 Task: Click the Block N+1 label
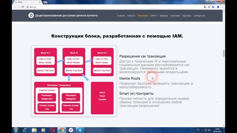pyautogui.click(x=102, y=53)
